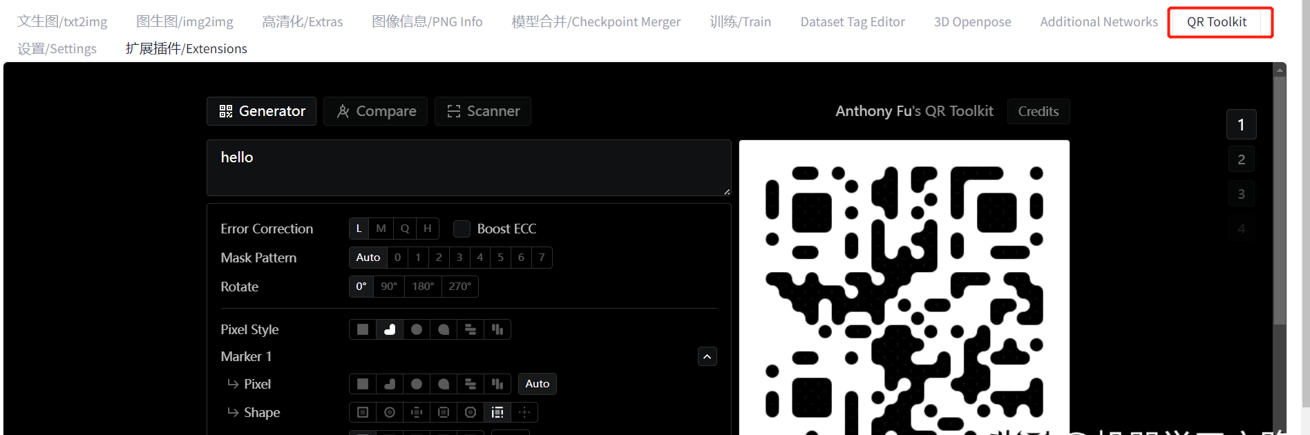The width and height of the screenshot is (1310, 435).
Task: Pick circle marker Shape icon
Action: coord(390,412)
